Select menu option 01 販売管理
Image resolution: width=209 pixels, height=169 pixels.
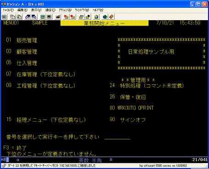tap(22, 40)
